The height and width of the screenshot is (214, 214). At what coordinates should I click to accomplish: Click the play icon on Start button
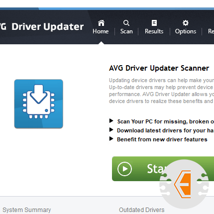pyautogui.click(x=124, y=169)
